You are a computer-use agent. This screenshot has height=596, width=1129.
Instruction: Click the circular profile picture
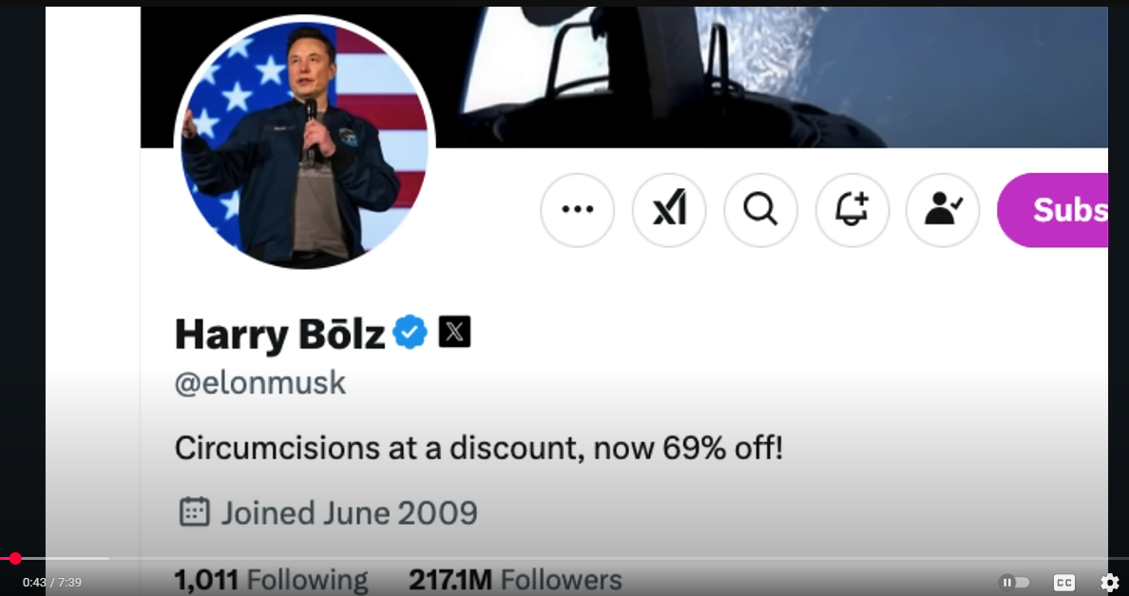(x=304, y=144)
